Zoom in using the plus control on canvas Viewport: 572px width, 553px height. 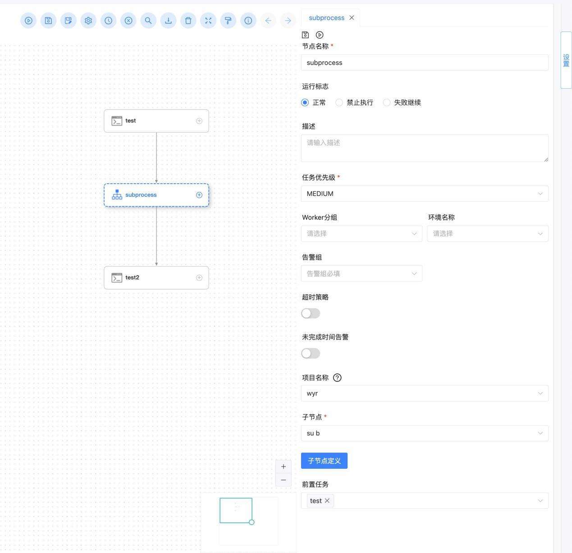point(283,467)
